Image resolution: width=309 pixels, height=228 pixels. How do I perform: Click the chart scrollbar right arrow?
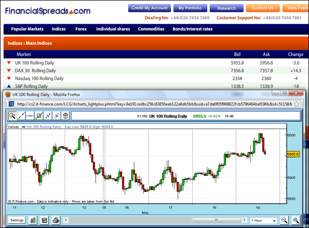click(x=244, y=220)
